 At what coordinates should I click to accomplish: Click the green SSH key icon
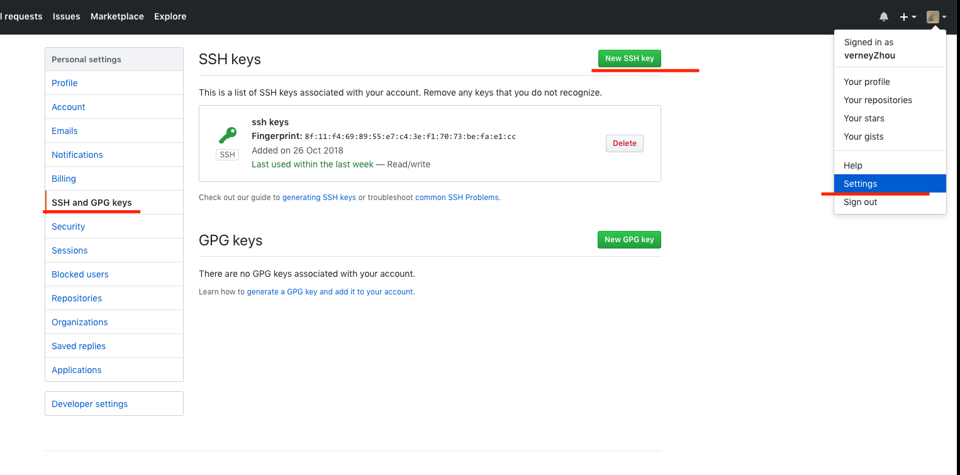(x=227, y=135)
